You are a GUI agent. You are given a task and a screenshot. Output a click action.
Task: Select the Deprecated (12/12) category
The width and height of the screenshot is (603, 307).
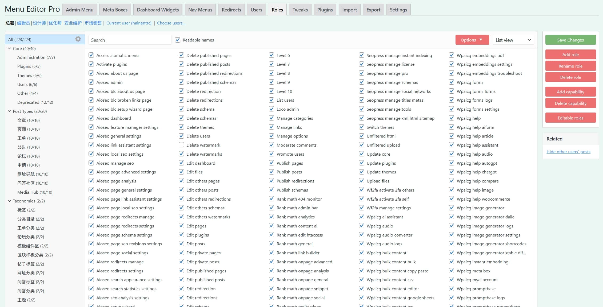click(35, 102)
